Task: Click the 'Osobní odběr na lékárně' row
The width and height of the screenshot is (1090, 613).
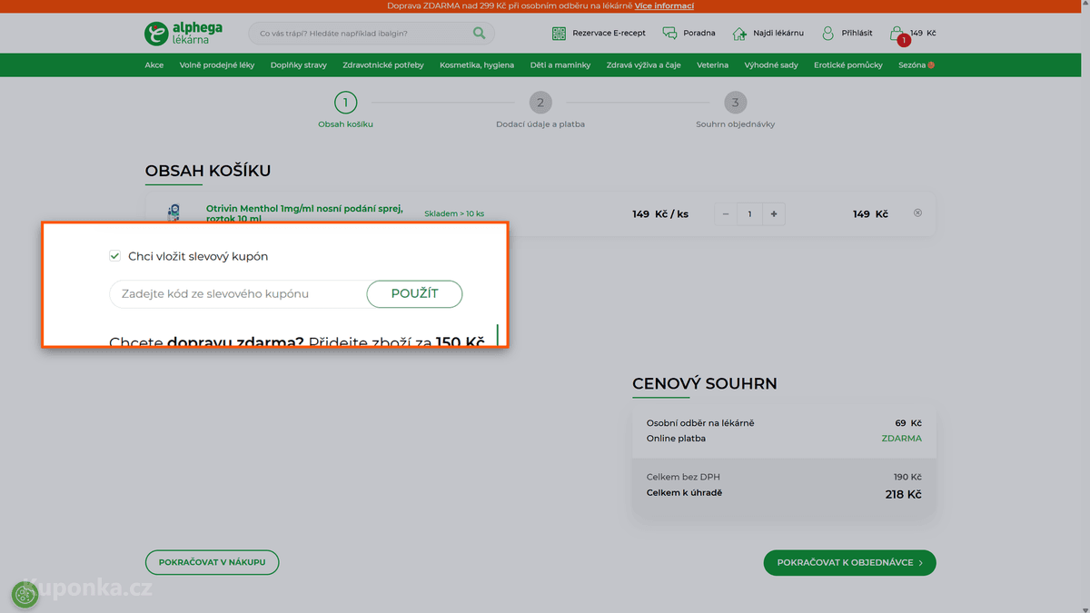Action: (x=784, y=423)
